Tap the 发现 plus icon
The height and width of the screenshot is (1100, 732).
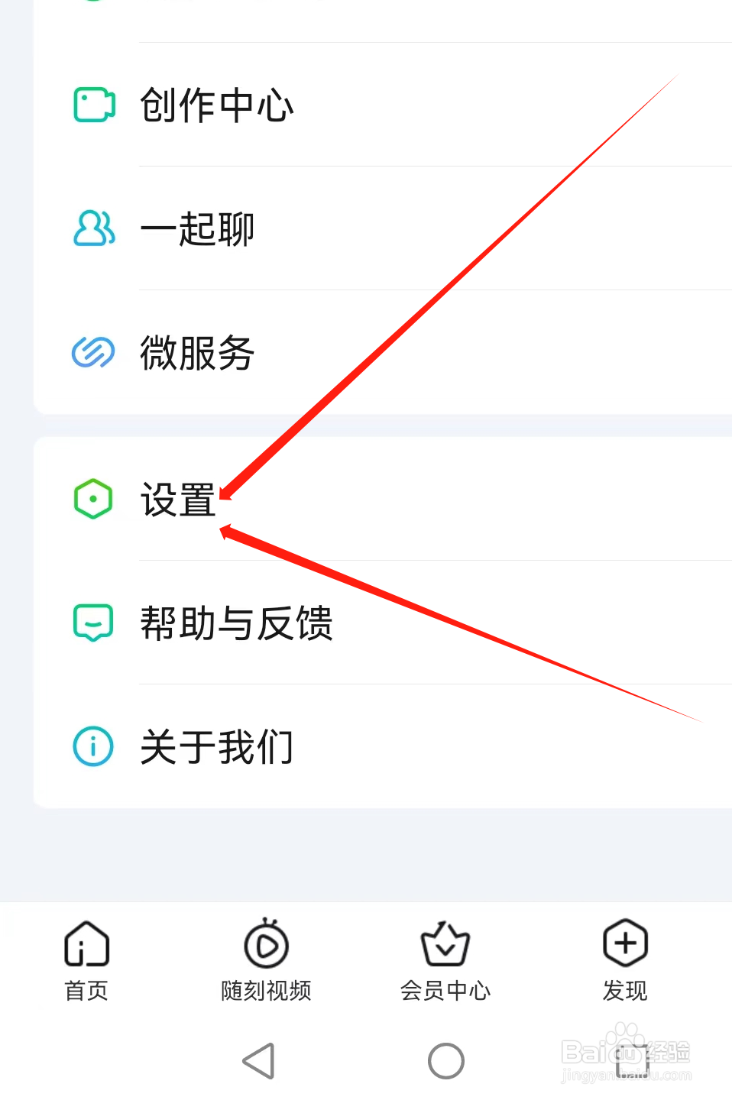(x=625, y=943)
